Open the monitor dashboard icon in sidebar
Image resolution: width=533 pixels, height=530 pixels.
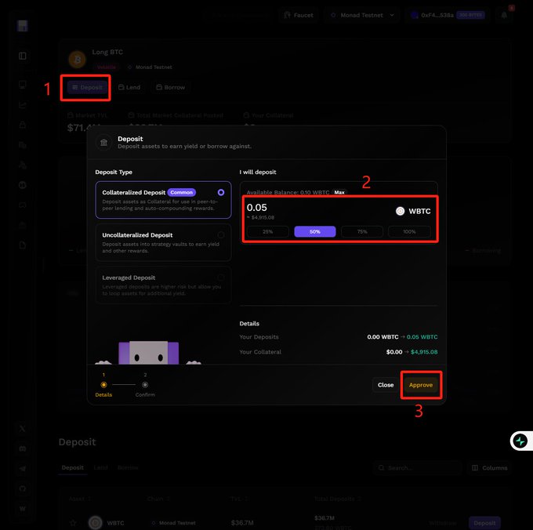[x=23, y=85]
